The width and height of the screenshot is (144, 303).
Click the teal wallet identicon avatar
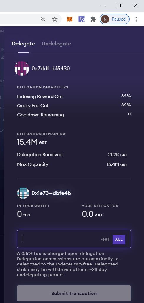(23, 193)
